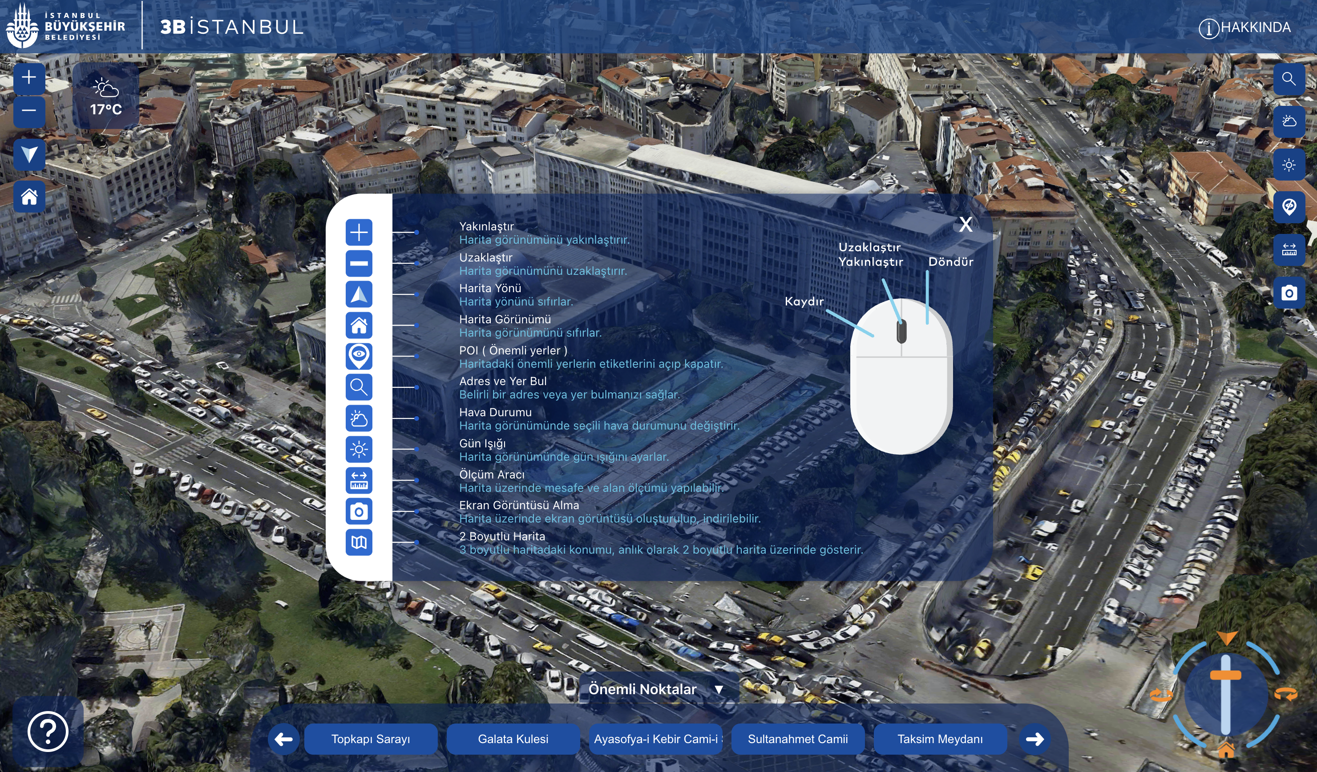Click the ruler icon in the help panel

coord(359,480)
